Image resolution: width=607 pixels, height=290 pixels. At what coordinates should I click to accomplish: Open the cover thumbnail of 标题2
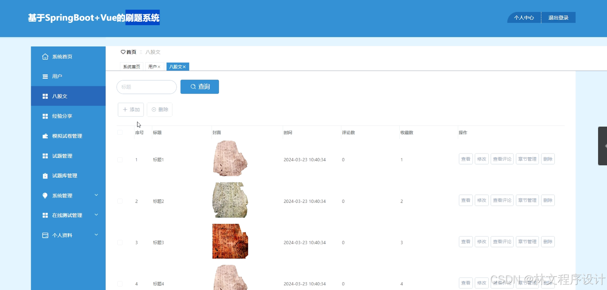[x=230, y=200]
